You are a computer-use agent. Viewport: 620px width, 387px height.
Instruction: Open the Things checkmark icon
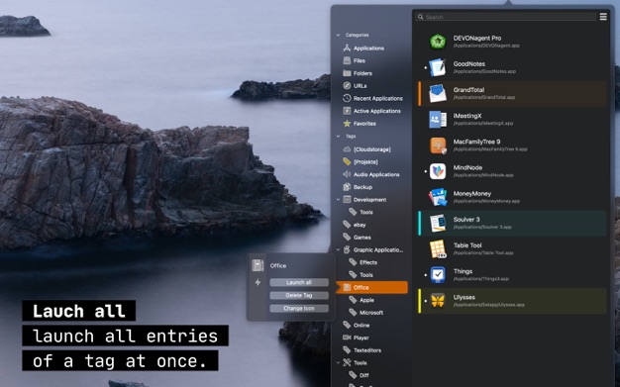(438, 275)
